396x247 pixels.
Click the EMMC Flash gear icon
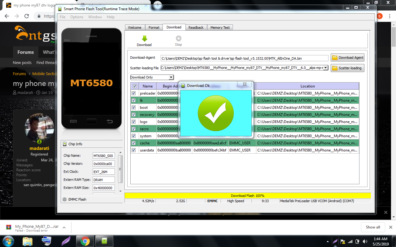pyautogui.click(x=65, y=199)
